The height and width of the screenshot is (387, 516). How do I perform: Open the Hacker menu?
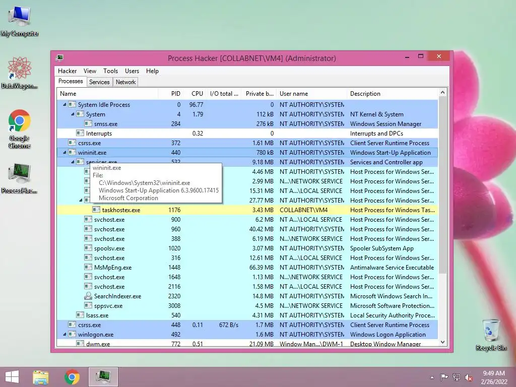point(67,71)
